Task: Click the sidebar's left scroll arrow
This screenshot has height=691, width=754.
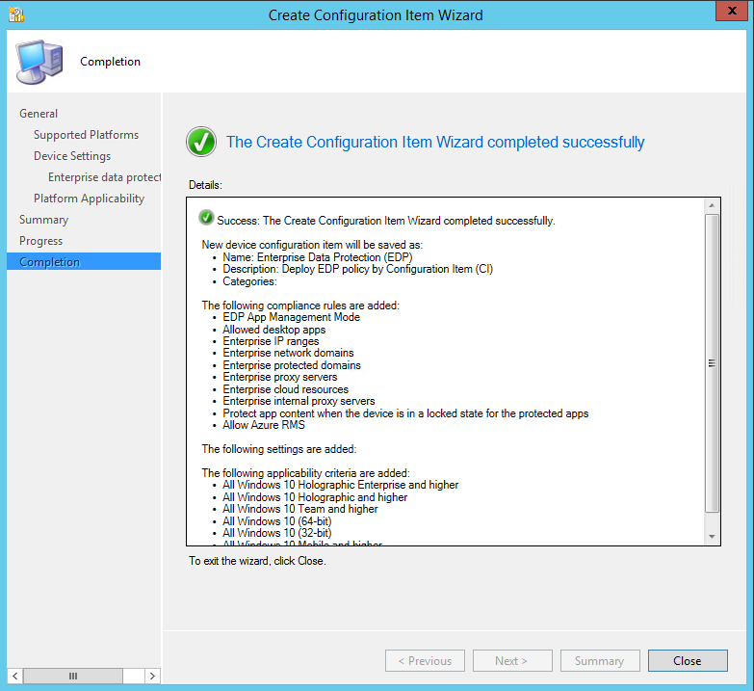Action: (14, 676)
